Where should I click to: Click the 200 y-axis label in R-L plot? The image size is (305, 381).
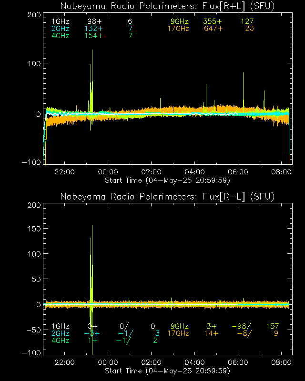(34, 205)
